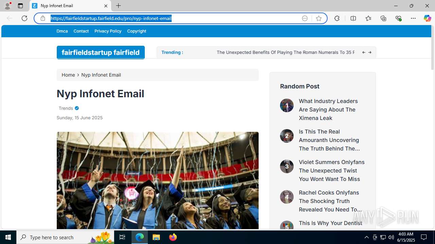Screen dimensions: 435x244
Task: Open the page feedback icon in the address bar
Action: (x=305, y=18)
